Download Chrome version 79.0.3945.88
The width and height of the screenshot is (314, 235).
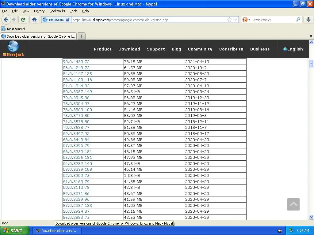click(76, 98)
